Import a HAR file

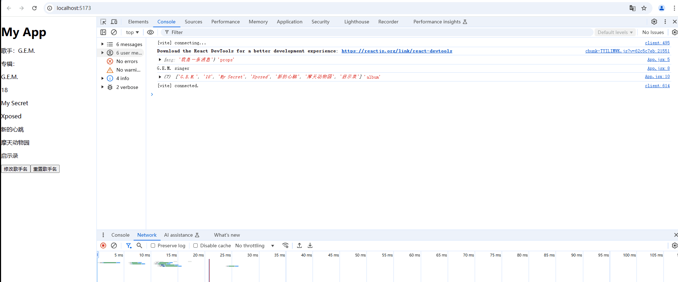[299, 246]
